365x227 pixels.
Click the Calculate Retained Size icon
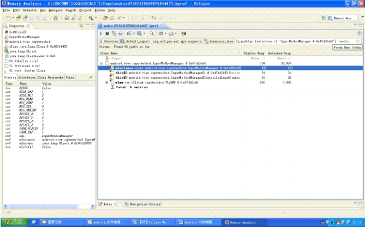point(183,34)
